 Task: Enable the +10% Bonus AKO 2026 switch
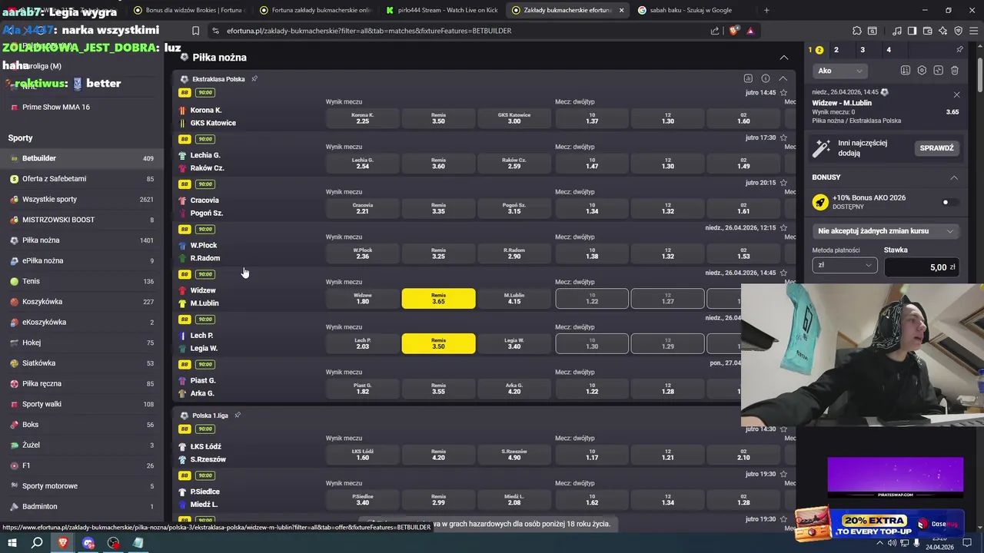[950, 202]
